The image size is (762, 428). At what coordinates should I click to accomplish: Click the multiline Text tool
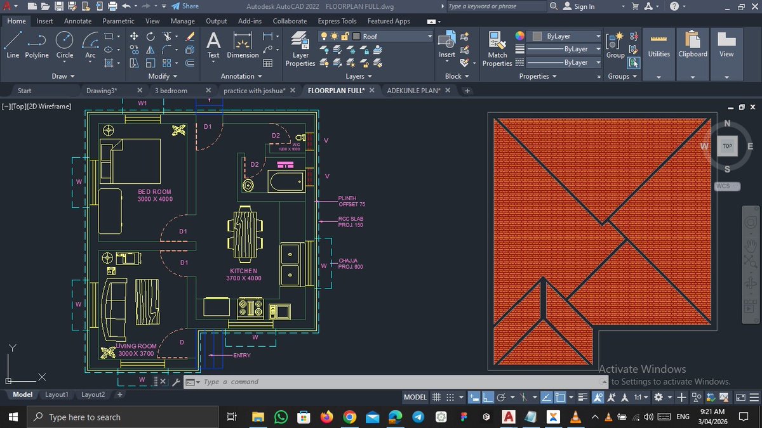click(x=214, y=45)
